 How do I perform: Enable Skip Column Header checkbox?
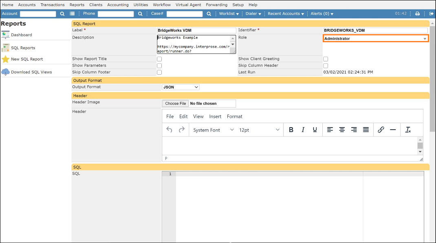[326, 65]
